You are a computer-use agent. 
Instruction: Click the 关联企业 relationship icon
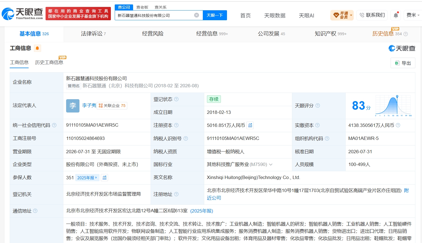click(x=101, y=106)
